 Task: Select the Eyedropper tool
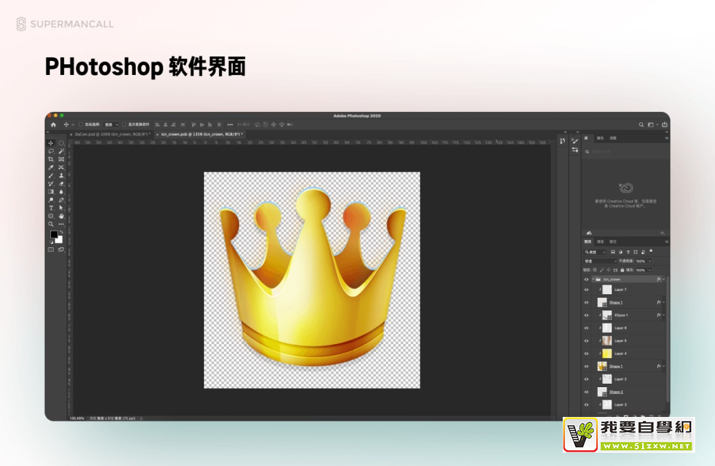(x=51, y=168)
